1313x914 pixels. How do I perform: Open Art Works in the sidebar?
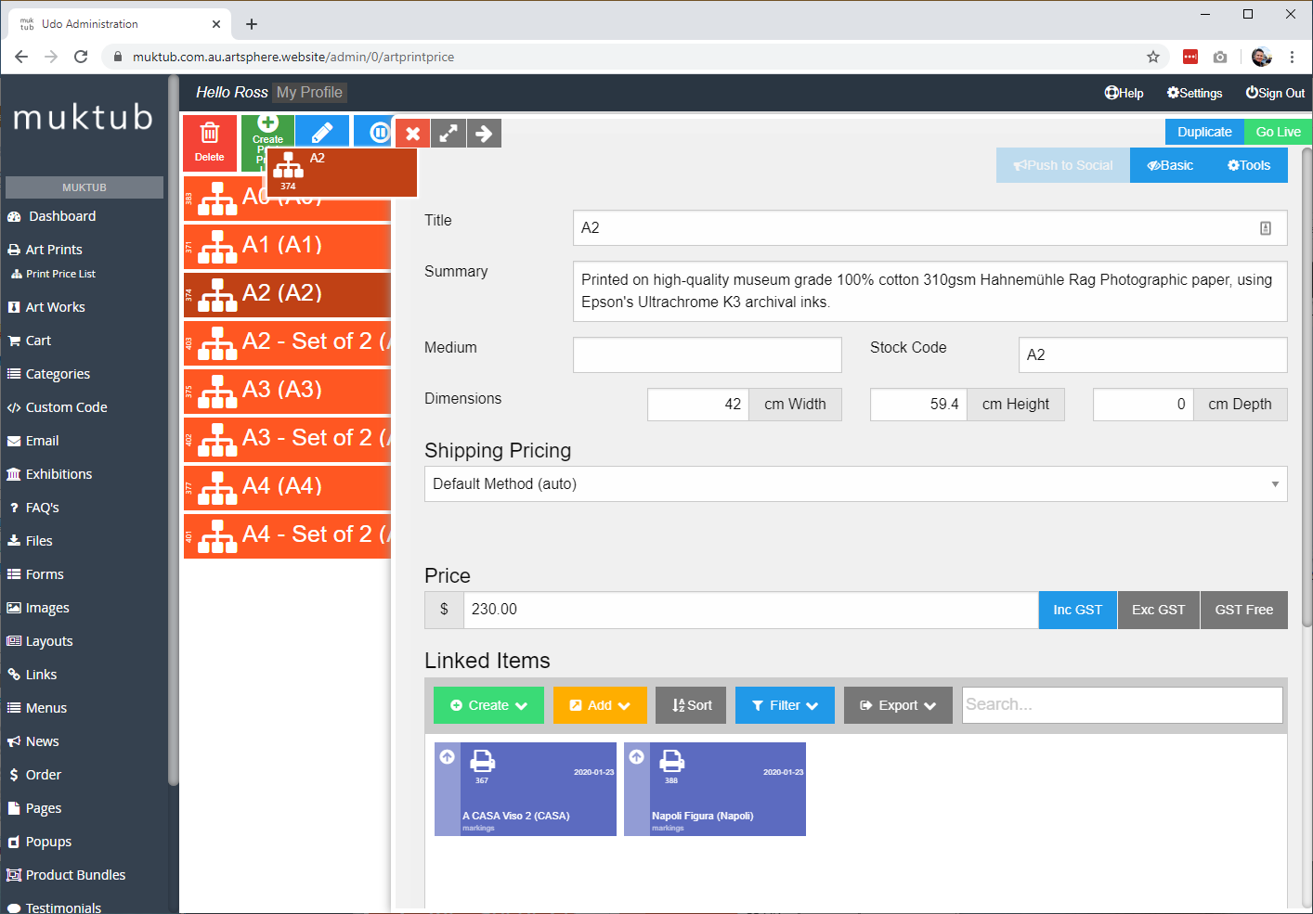click(55, 307)
